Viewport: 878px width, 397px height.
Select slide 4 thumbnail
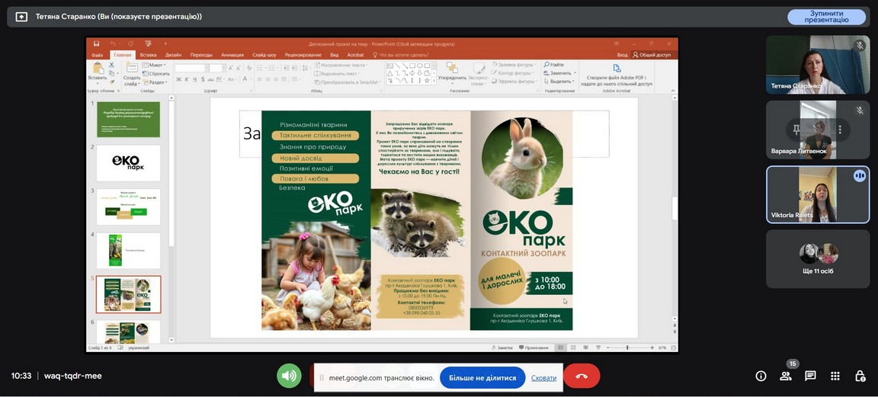[x=128, y=250]
